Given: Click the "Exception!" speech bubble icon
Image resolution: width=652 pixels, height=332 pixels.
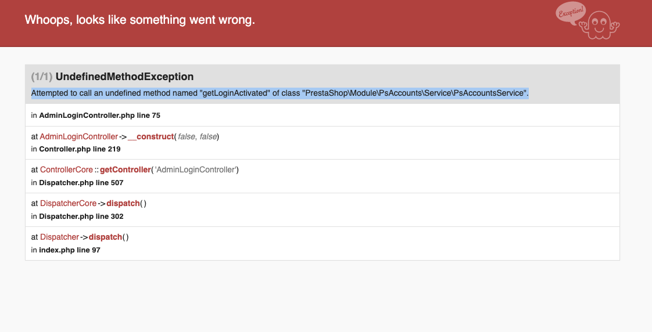Looking at the screenshot, I should tap(571, 12).
